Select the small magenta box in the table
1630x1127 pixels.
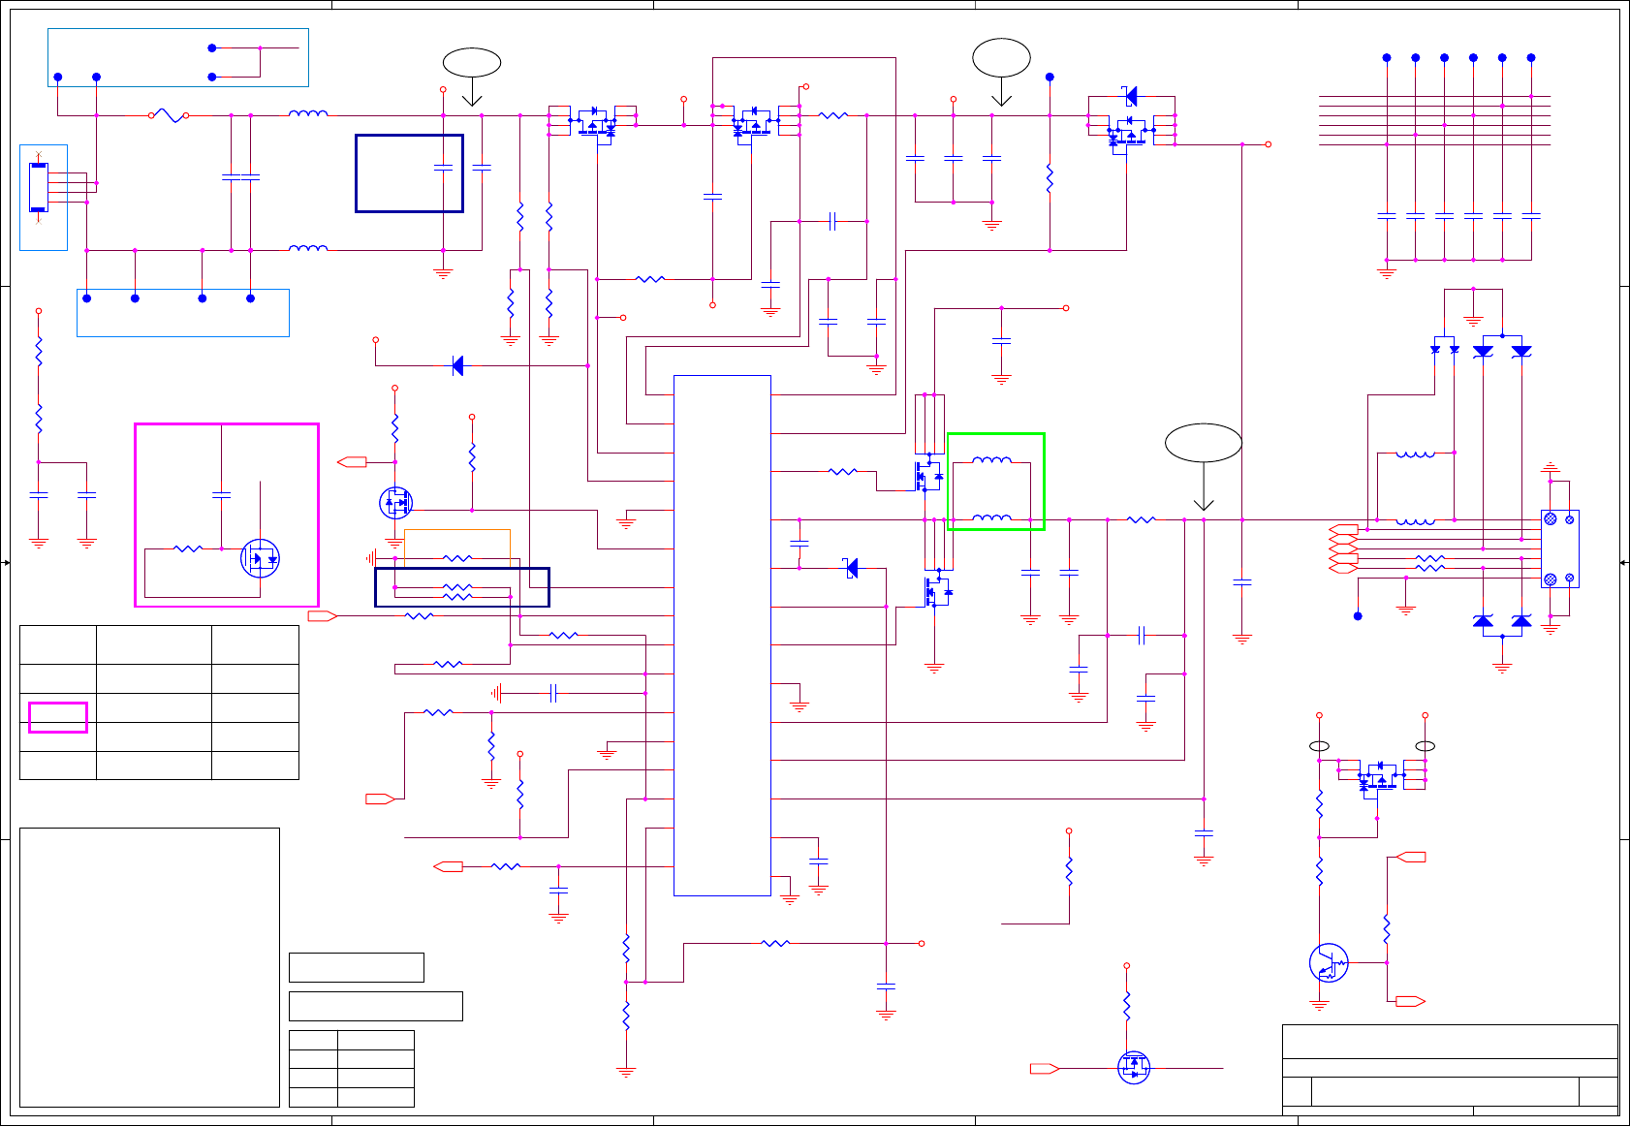58,717
